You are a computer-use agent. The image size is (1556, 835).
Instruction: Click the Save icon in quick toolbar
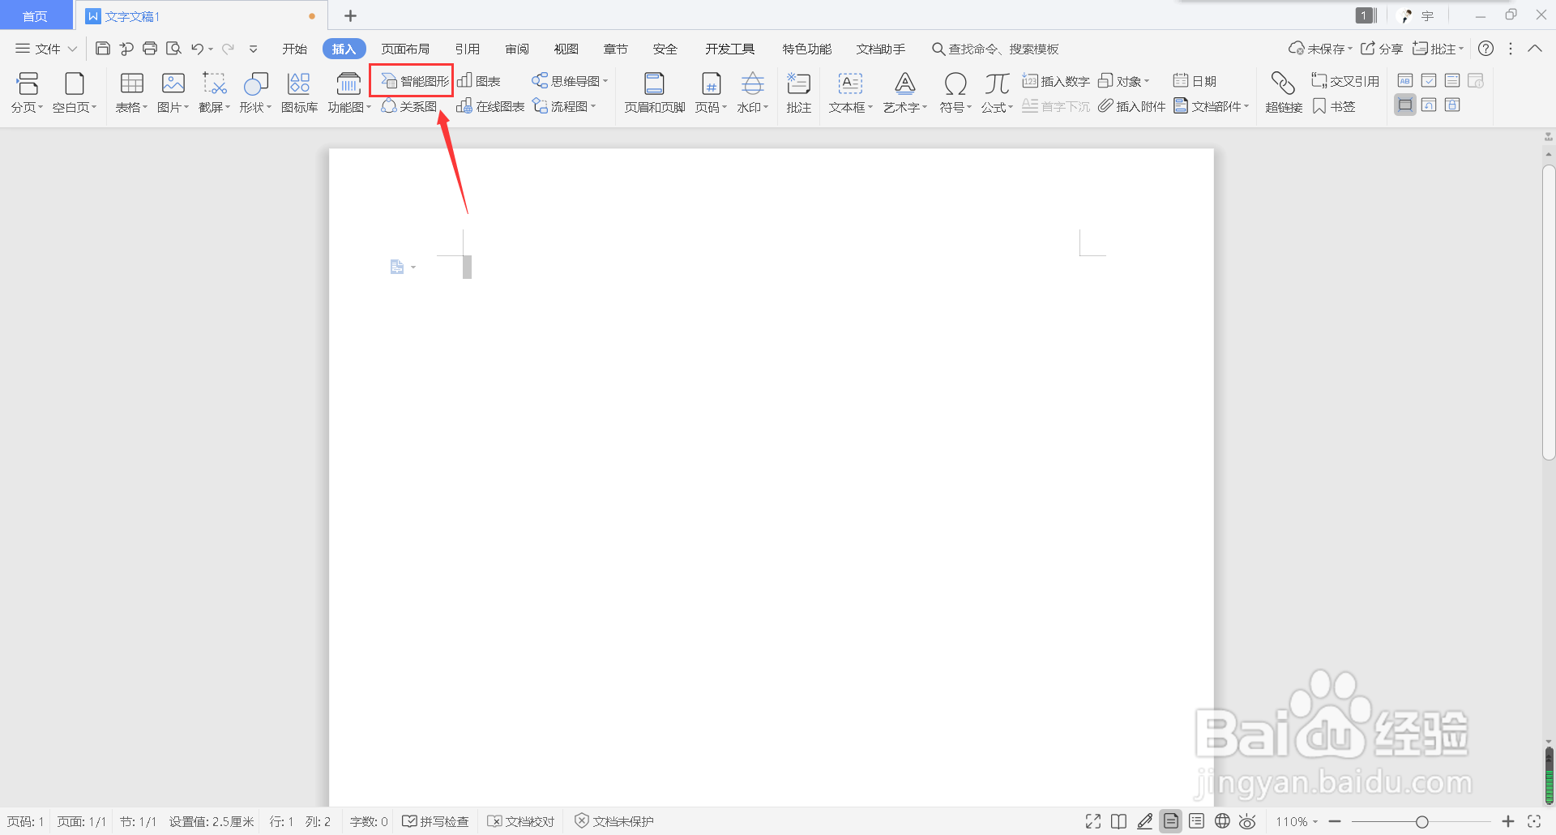pyautogui.click(x=103, y=49)
